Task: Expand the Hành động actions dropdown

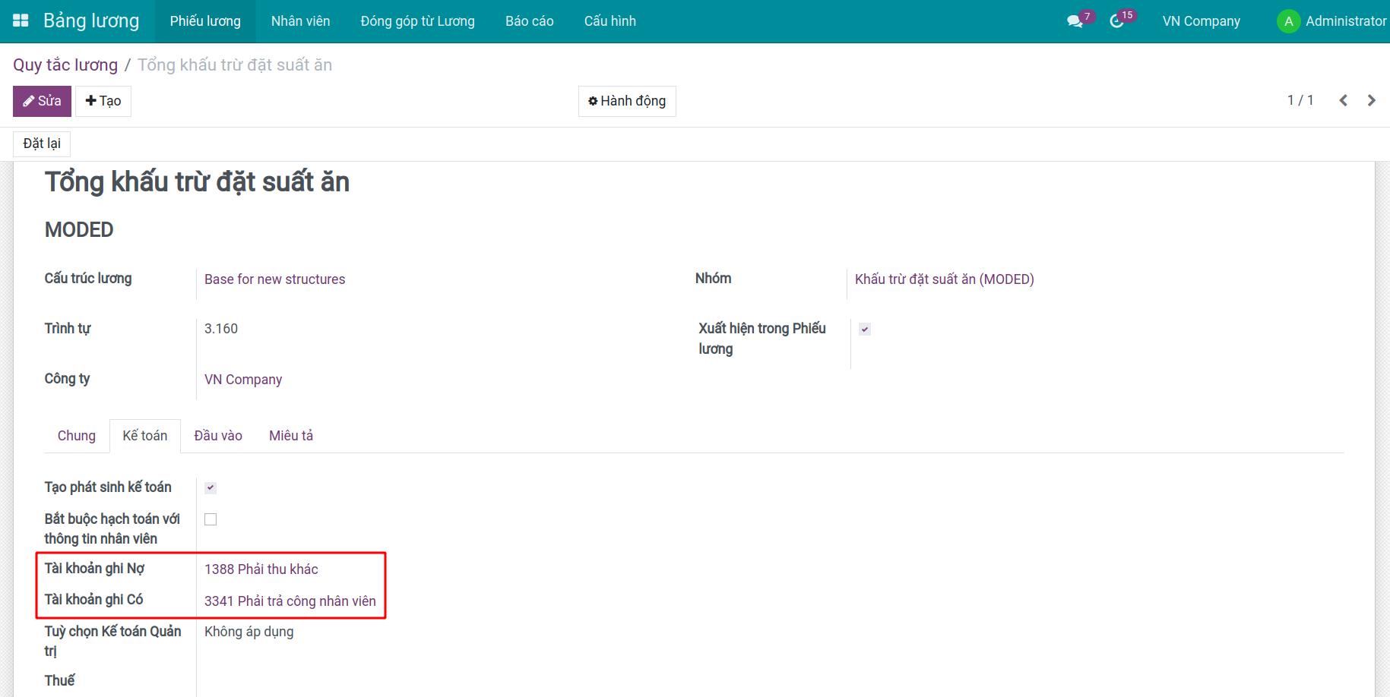Action: pos(627,101)
